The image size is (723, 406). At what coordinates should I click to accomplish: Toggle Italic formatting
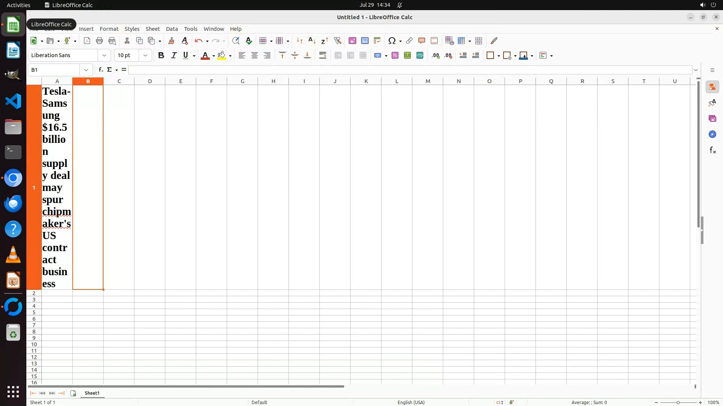(x=174, y=55)
